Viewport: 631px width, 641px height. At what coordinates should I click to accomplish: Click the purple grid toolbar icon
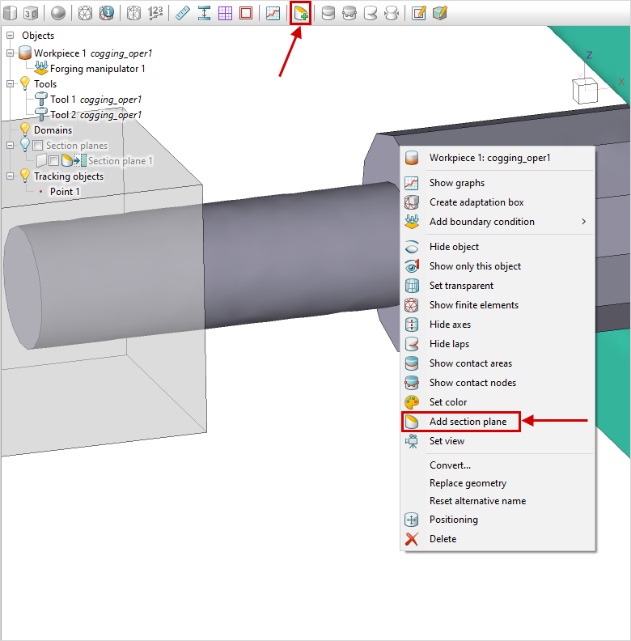pos(225,13)
